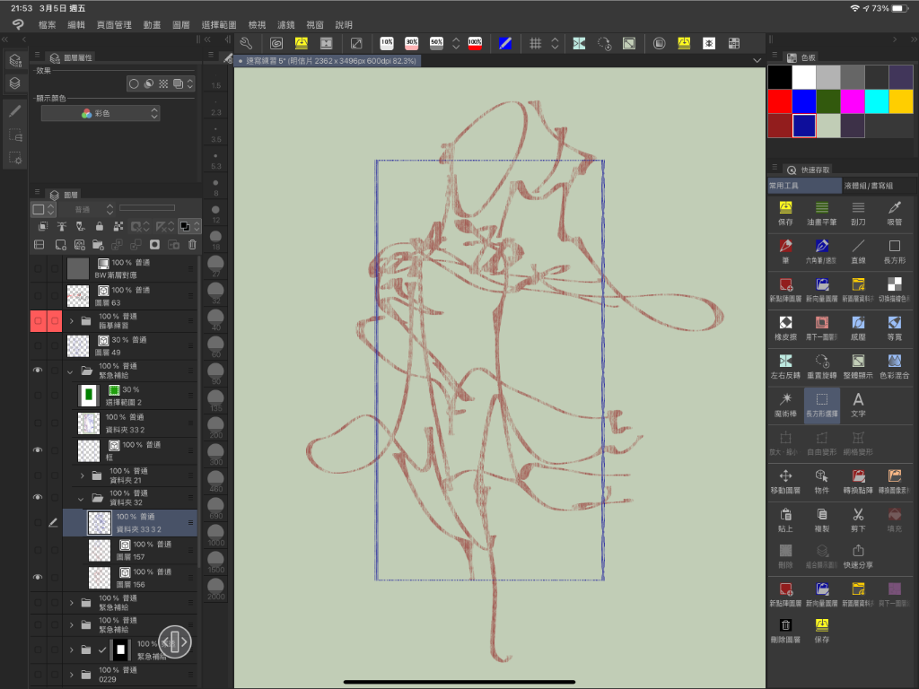
Task: Toggle visibility of the 框 layer
Action: coord(38,450)
